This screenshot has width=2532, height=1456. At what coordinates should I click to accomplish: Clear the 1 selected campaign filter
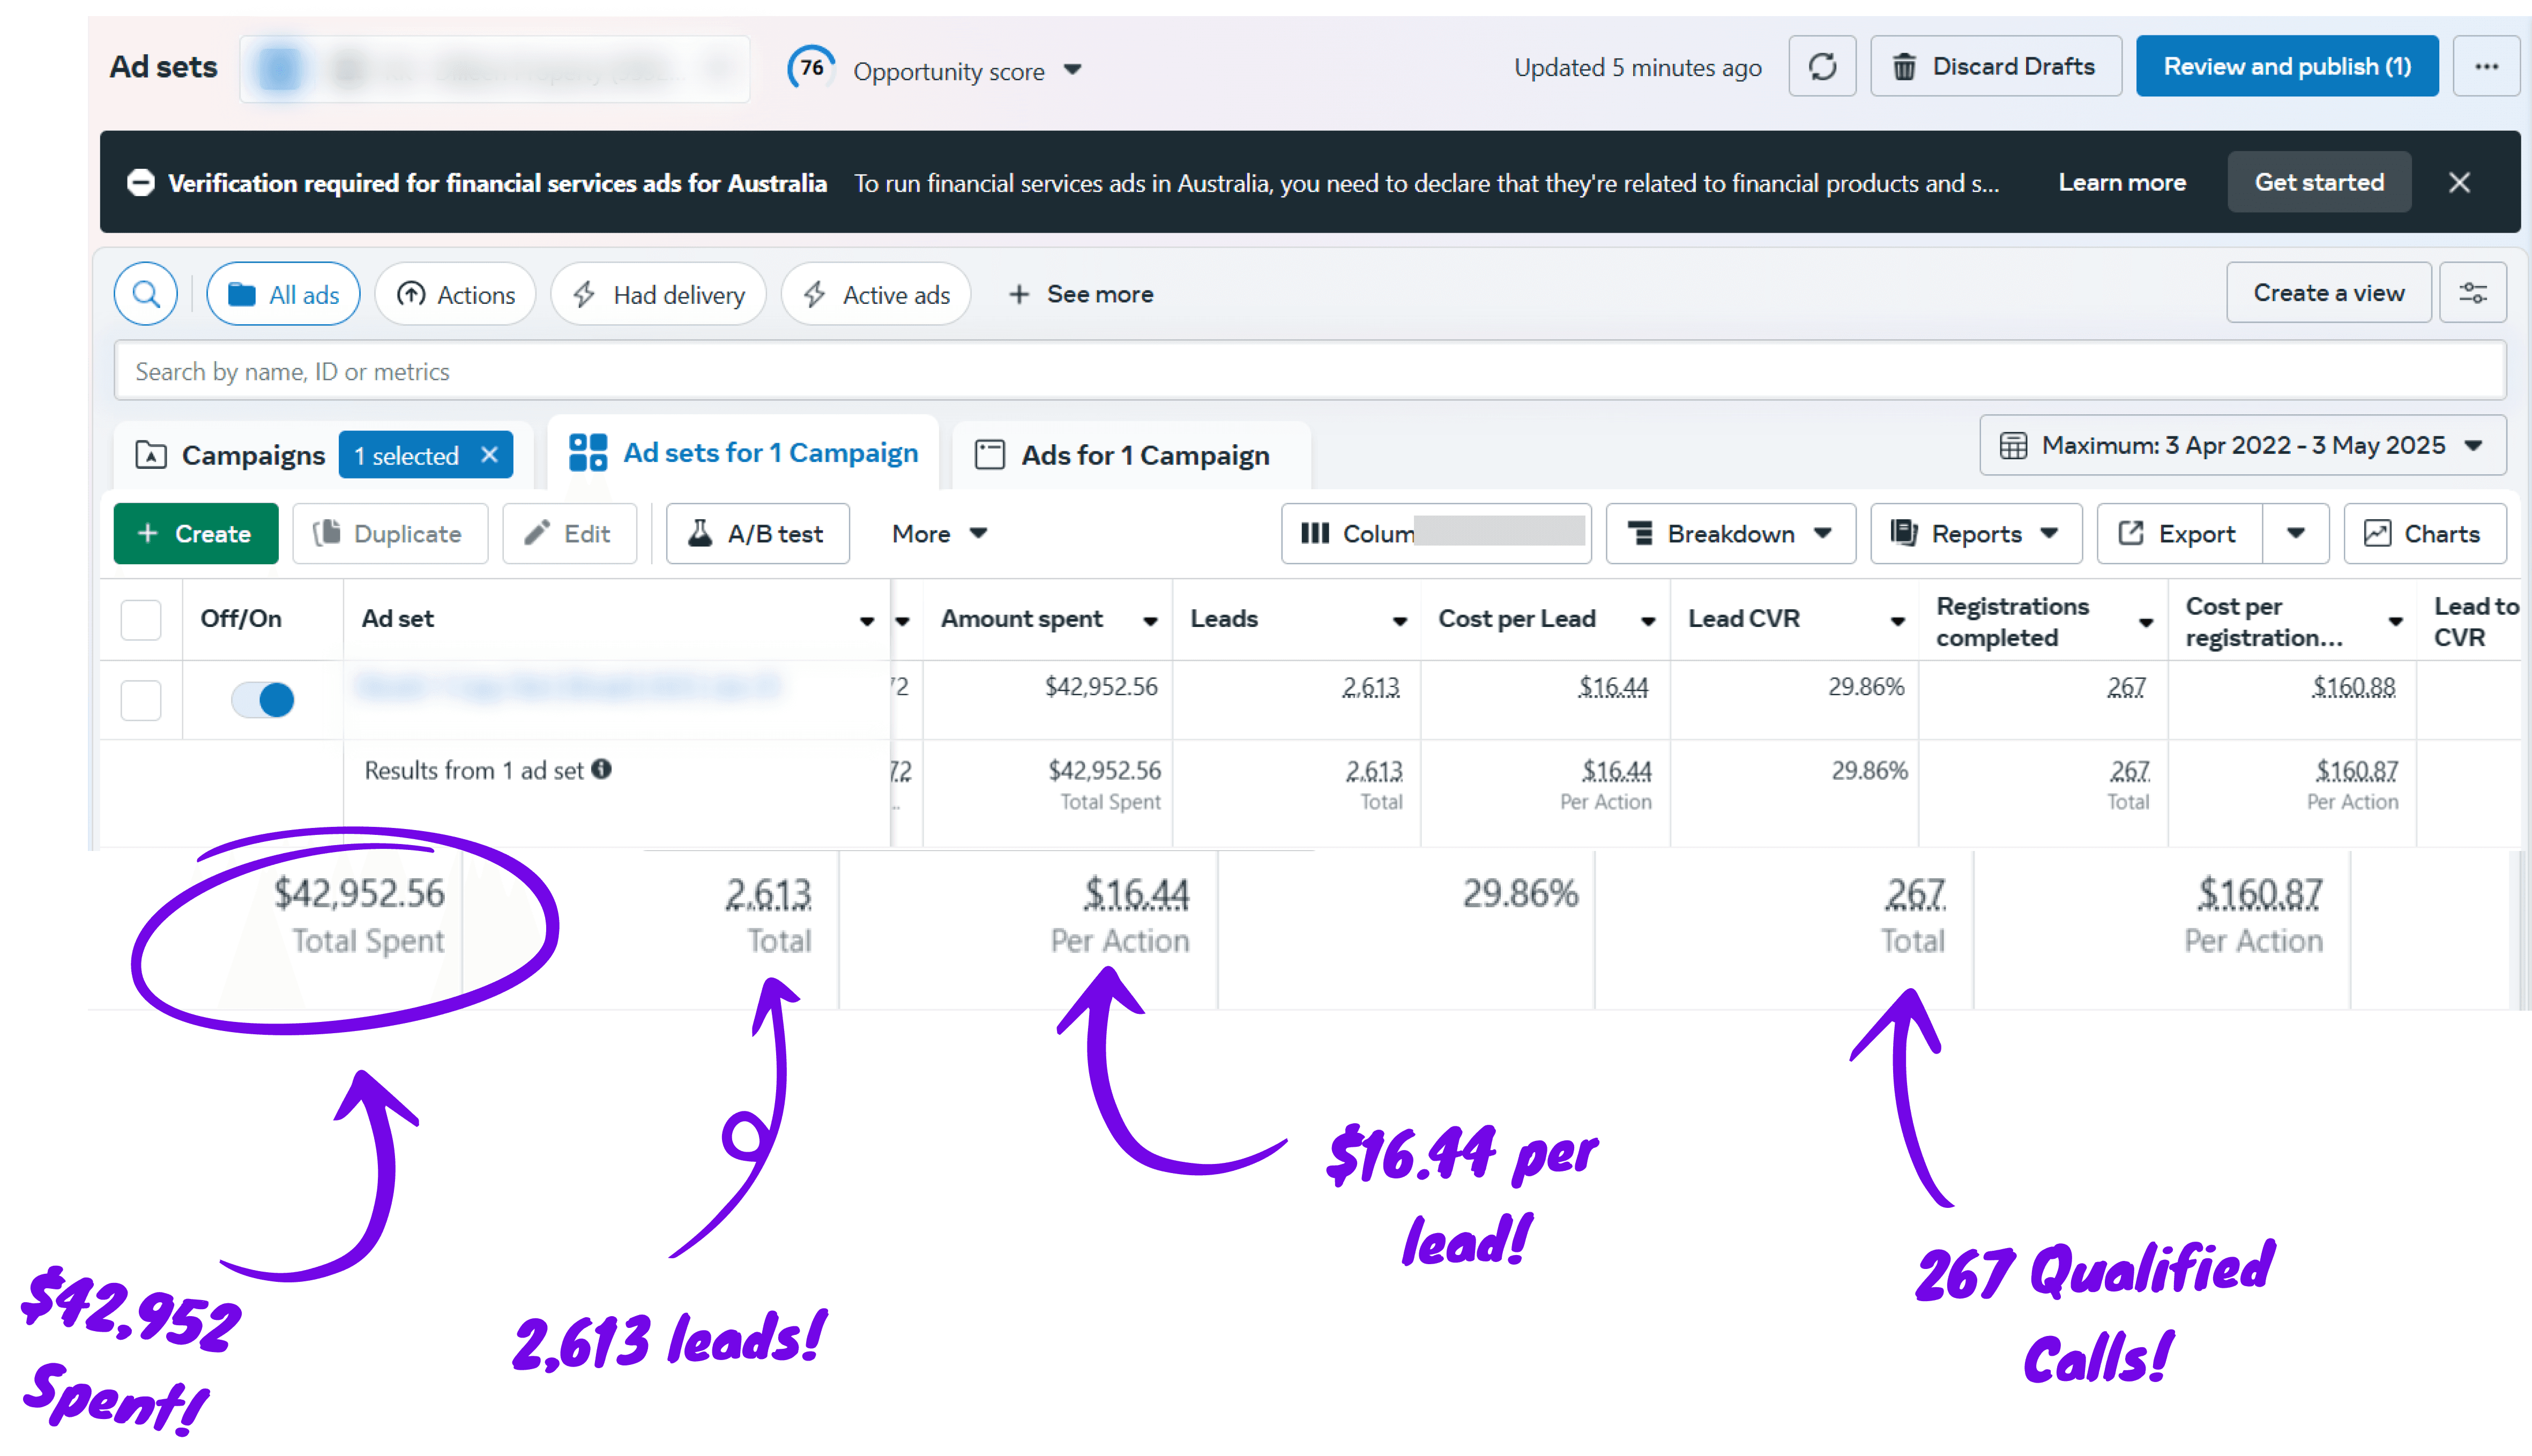(489, 455)
